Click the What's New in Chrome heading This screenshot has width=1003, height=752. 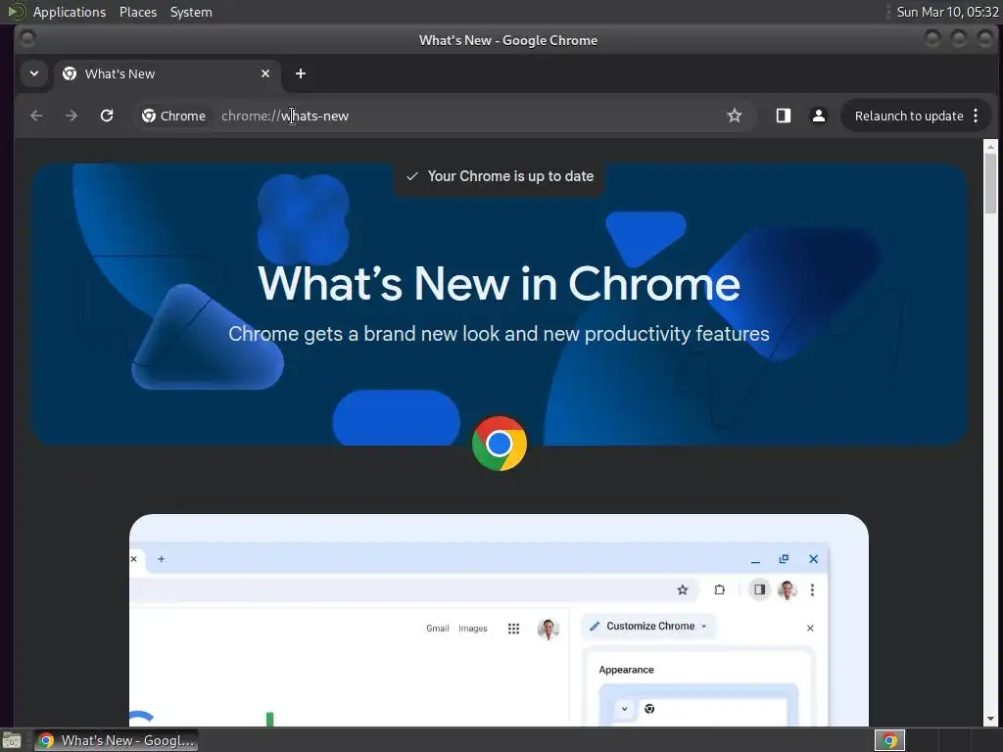499,284
